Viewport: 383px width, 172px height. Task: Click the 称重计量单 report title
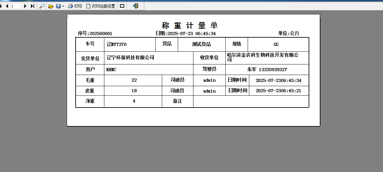click(x=190, y=26)
